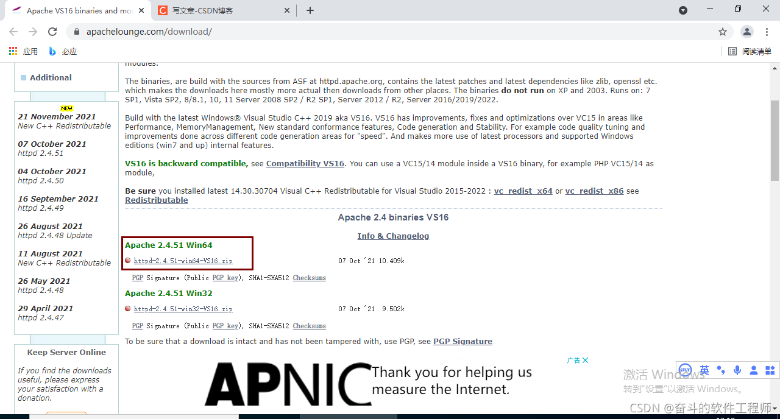
Task: Click the Apache 2.4.51 Win32 heading
Action: click(x=169, y=293)
